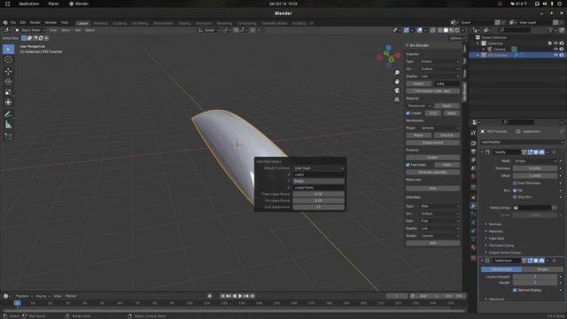Open the Add Modifier dropdown
567x319 pixels.
coord(522,142)
